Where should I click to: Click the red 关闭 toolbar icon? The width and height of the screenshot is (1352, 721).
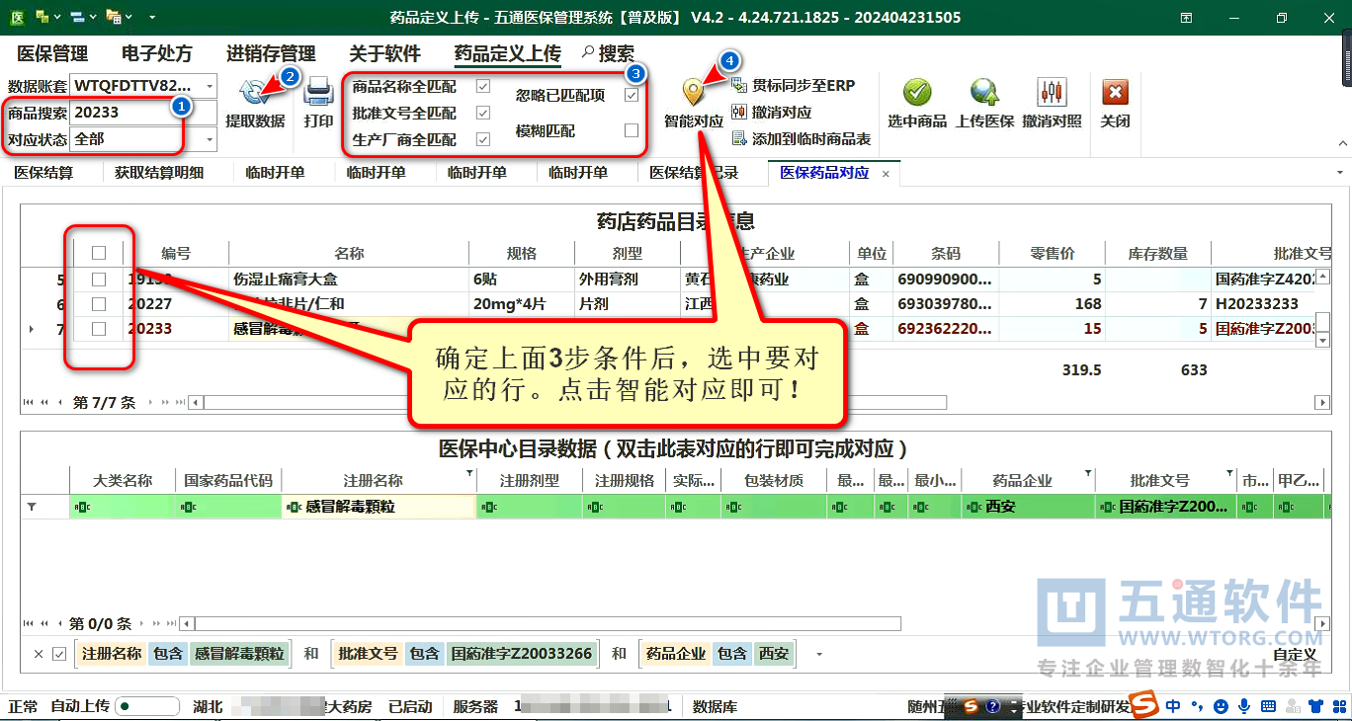point(1115,93)
